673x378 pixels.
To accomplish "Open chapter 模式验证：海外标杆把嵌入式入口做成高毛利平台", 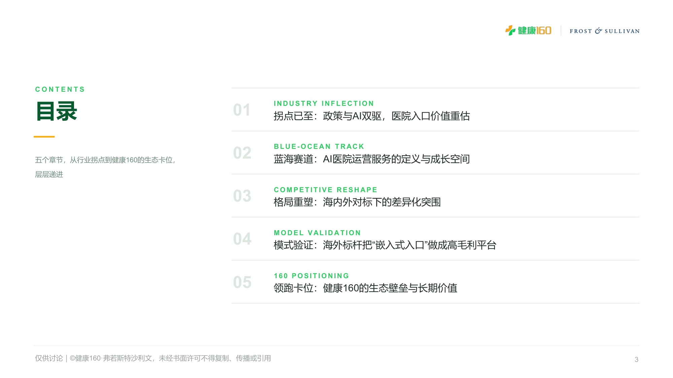I will click(x=385, y=245).
